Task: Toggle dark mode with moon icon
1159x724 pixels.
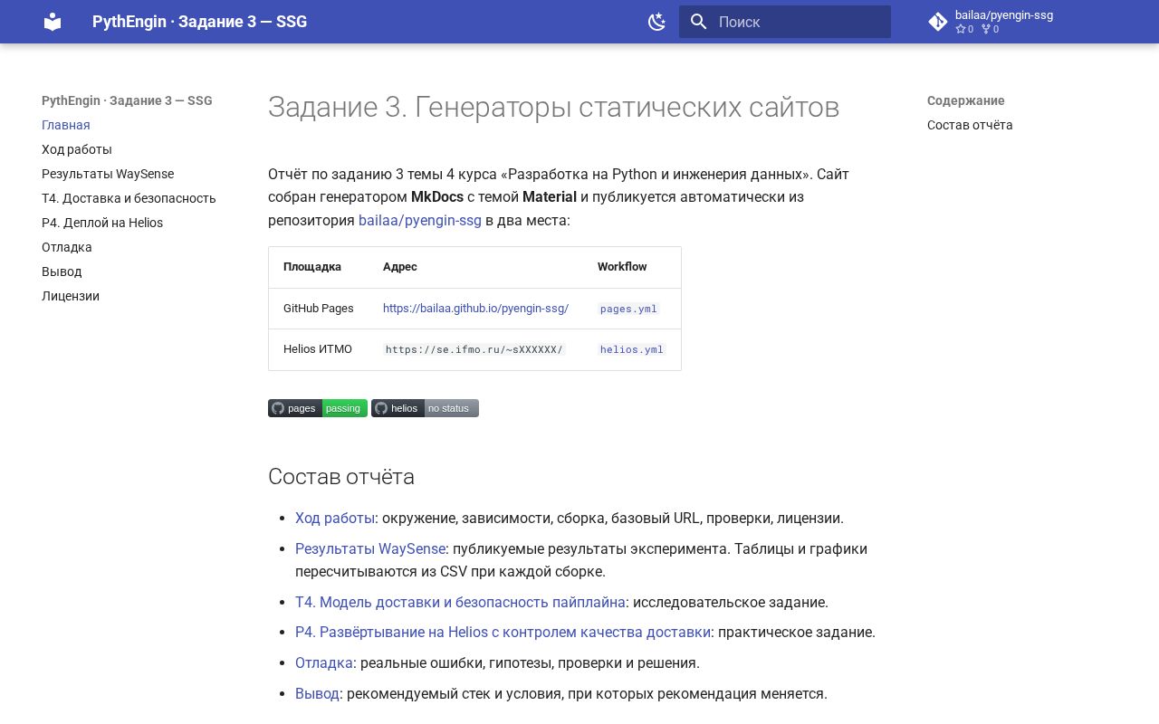Action: tap(657, 22)
